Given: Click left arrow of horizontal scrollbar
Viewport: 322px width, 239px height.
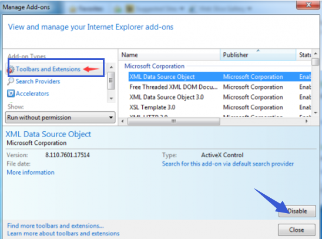Looking at the screenshot, I should pos(123,121).
